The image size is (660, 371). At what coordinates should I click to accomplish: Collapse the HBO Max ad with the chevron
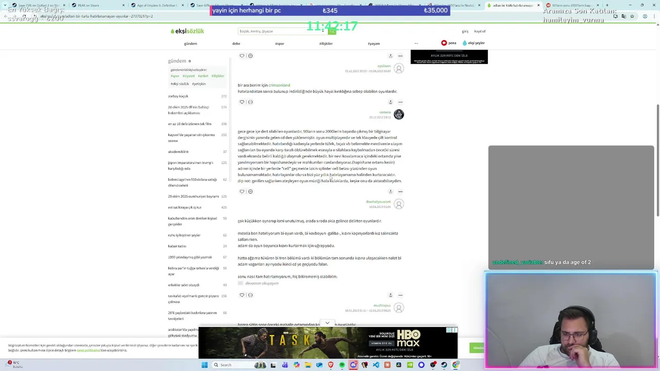pyautogui.click(x=327, y=323)
